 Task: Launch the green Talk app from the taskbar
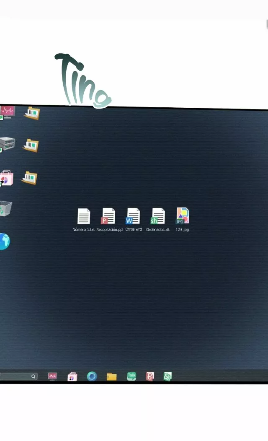click(x=131, y=376)
